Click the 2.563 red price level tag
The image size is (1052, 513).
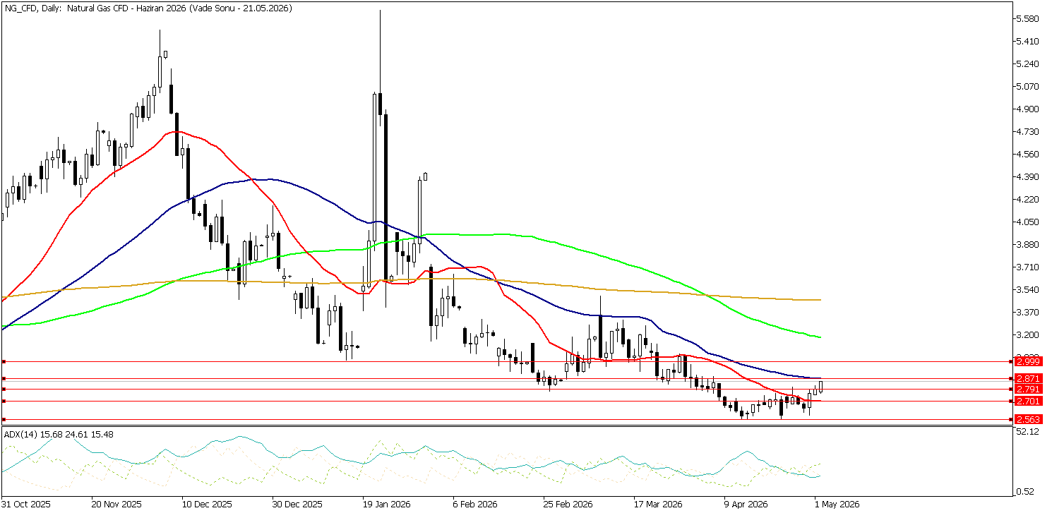[x=1028, y=420]
